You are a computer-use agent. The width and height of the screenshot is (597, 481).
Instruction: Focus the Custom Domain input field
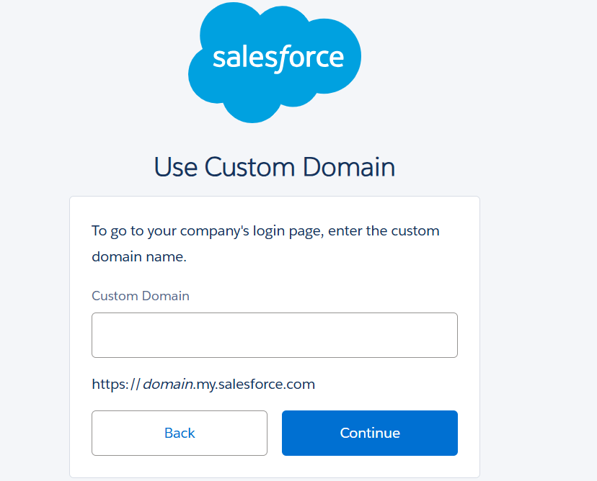tap(275, 335)
